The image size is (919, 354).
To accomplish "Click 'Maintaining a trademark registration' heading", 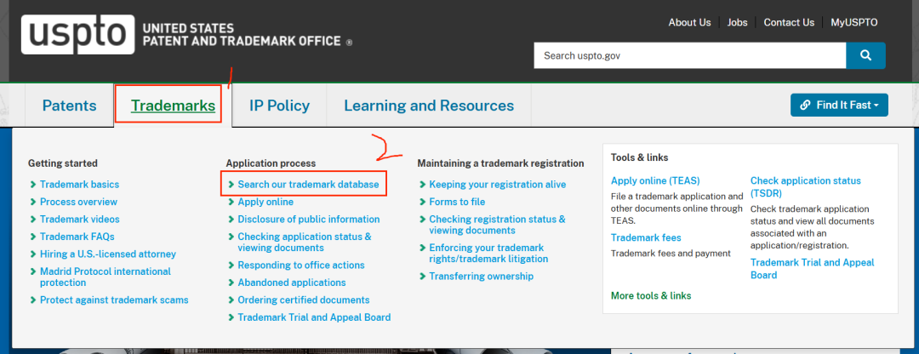I will [500, 163].
